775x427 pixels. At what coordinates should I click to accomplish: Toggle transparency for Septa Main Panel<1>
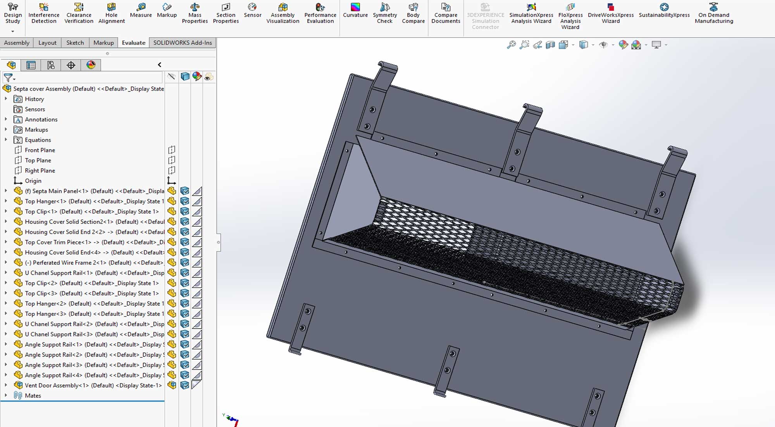(x=197, y=191)
